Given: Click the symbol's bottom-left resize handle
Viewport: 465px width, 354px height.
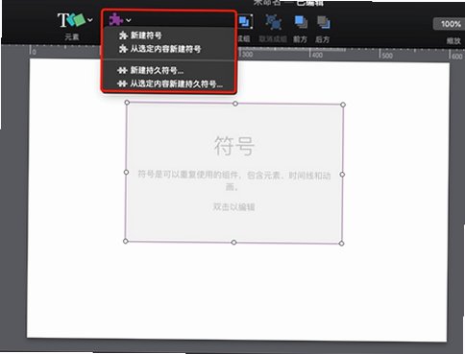Looking at the screenshot, I should [x=126, y=241].
